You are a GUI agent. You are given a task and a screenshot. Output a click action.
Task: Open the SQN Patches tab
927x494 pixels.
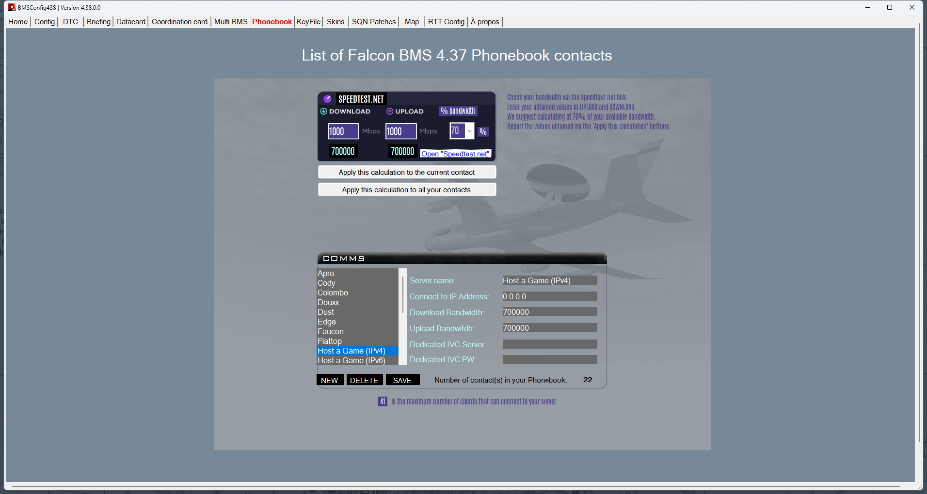coord(374,22)
